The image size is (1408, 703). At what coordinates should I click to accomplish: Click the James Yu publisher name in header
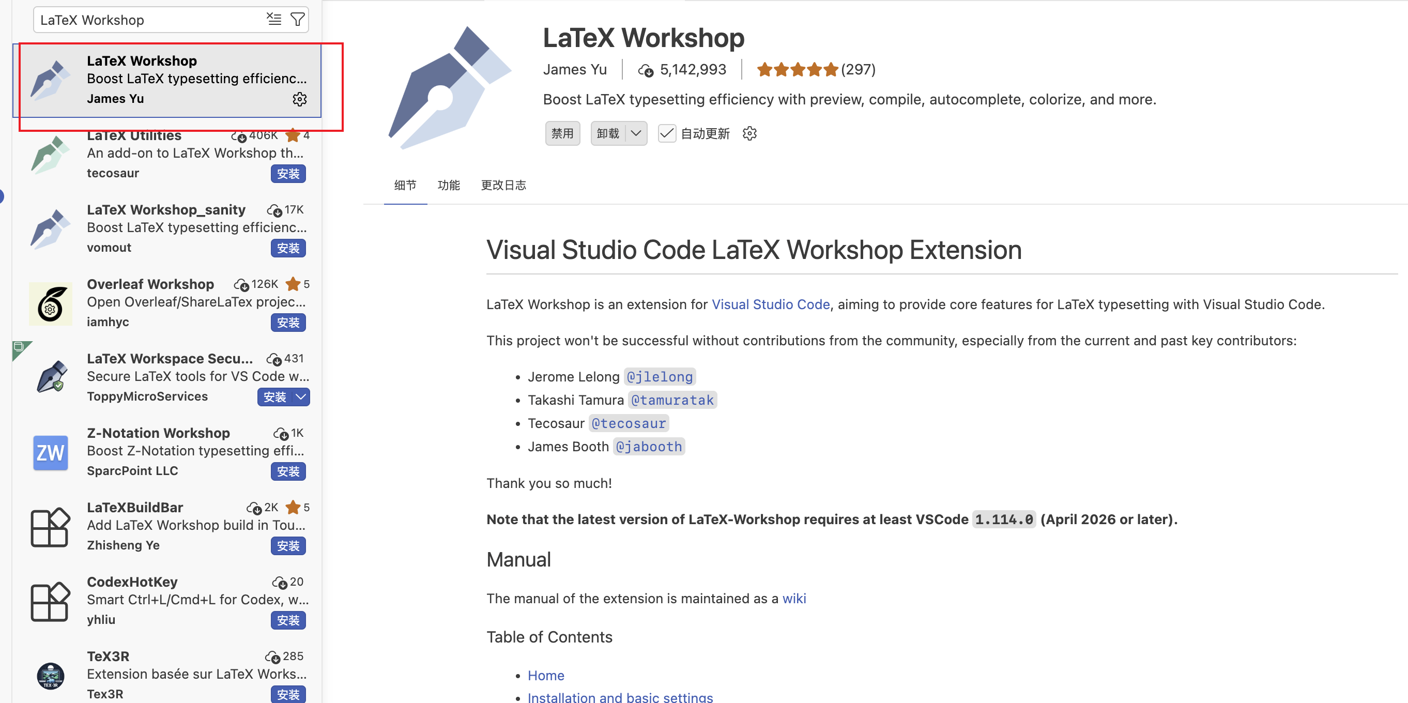click(575, 69)
